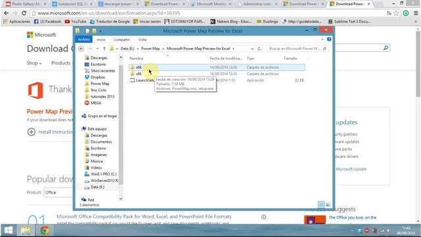Click the Windows Start button
This screenshot has height=237, width=421.
pyautogui.click(x=9, y=230)
